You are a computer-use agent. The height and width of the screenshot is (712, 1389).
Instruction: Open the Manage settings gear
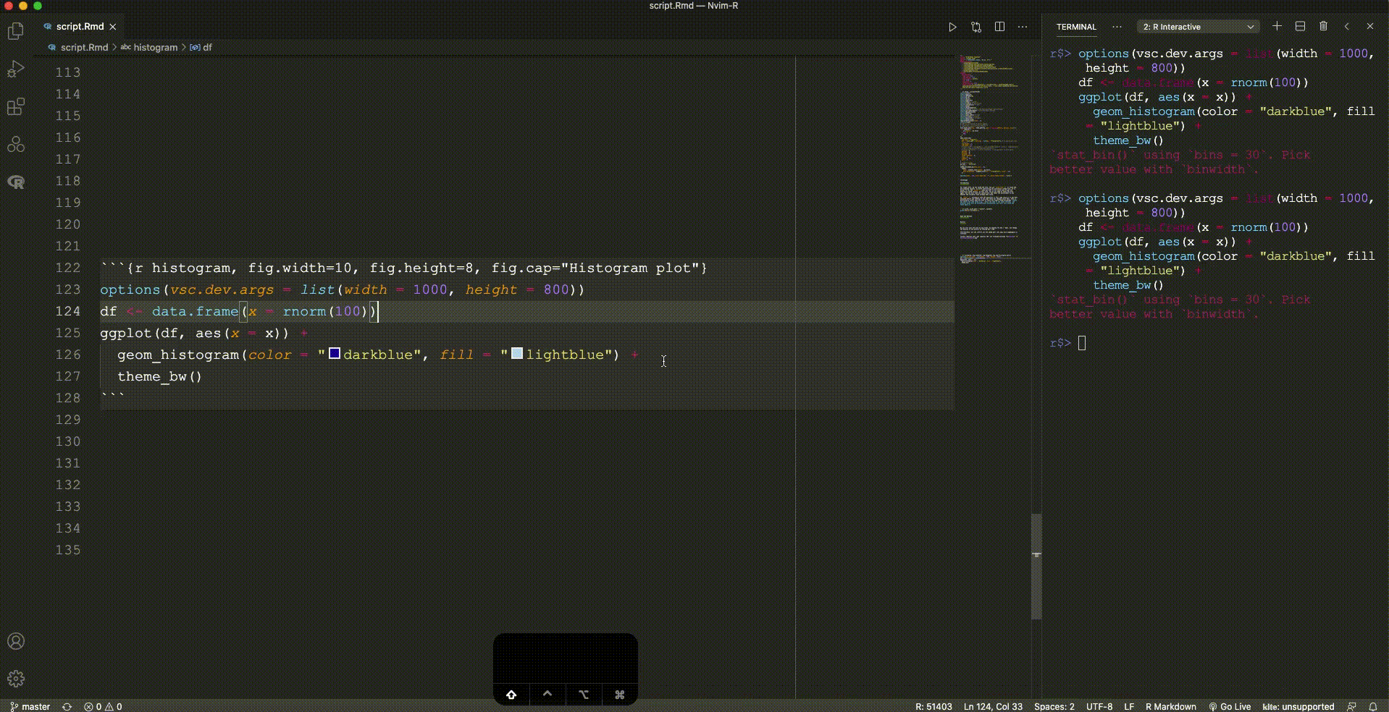pos(15,679)
